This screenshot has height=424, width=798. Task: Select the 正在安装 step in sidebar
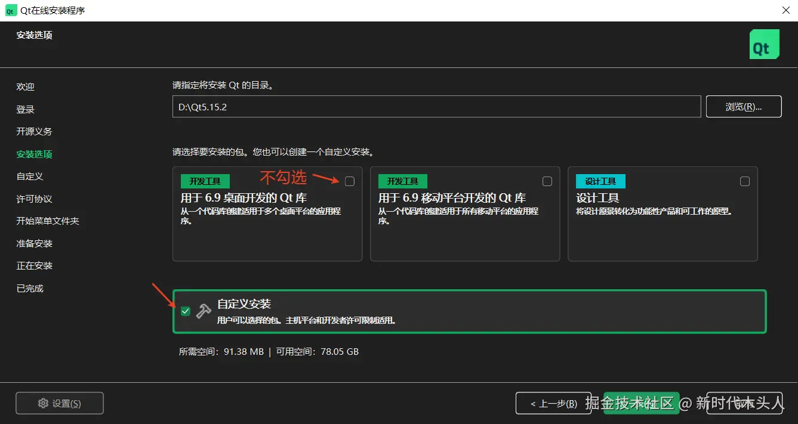34,265
